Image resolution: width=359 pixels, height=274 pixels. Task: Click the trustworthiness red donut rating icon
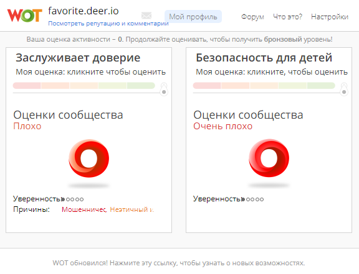[89, 158]
